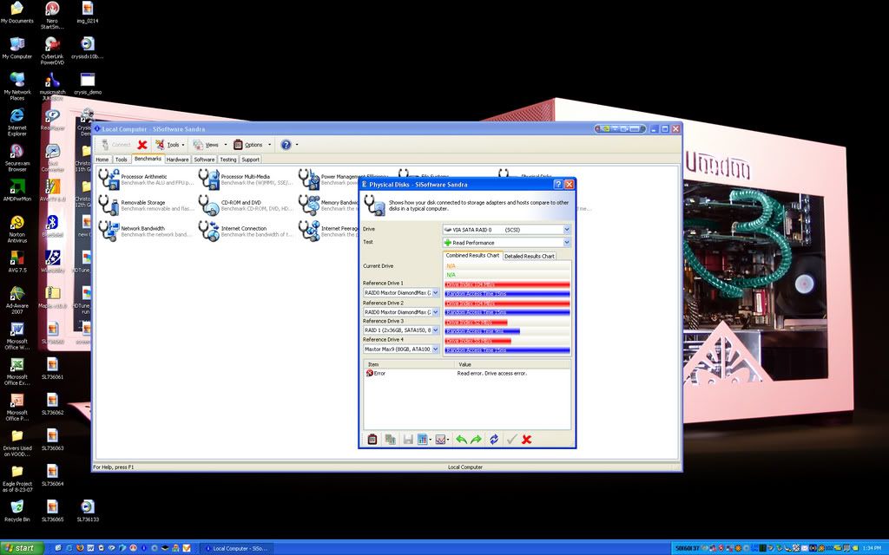The image size is (889, 555).
Task: Select the CyberLink PowerDVD desktop icon
Action: coord(52,51)
